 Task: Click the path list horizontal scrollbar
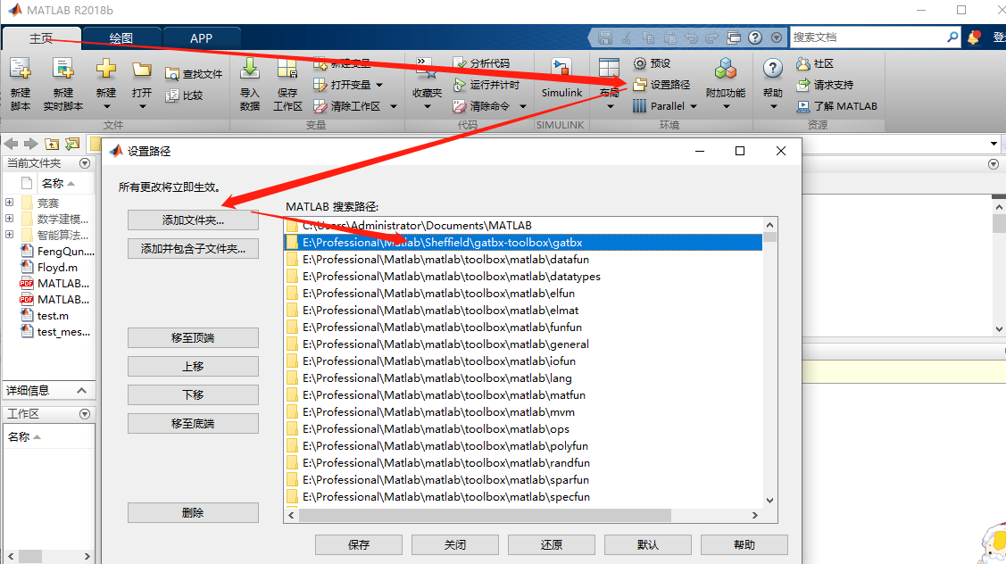pos(485,515)
